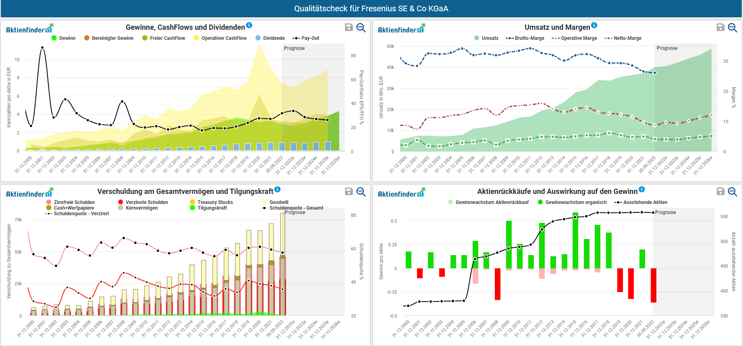Zoom into the Gewinne, CashFlows chart
The image size is (743, 346).
coord(361,27)
